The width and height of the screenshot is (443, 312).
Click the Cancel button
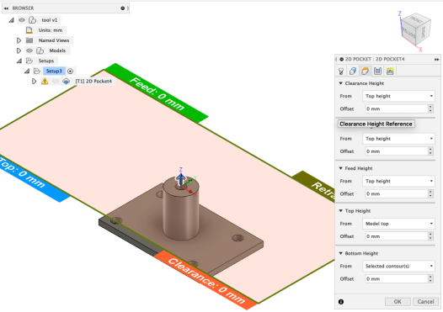pyautogui.click(x=425, y=302)
